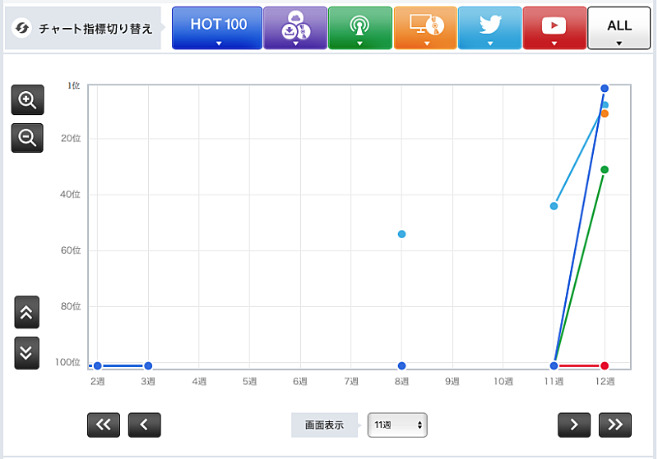Toggle the green radio airplay metric
This screenshot has width=658, height=459.
[x=359, y=29]
